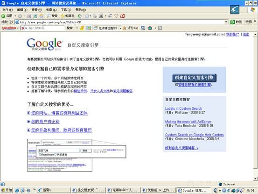Open the Labels in Custom Search link
Viewport: 258px width, 194px height.
tap(184, 108)
